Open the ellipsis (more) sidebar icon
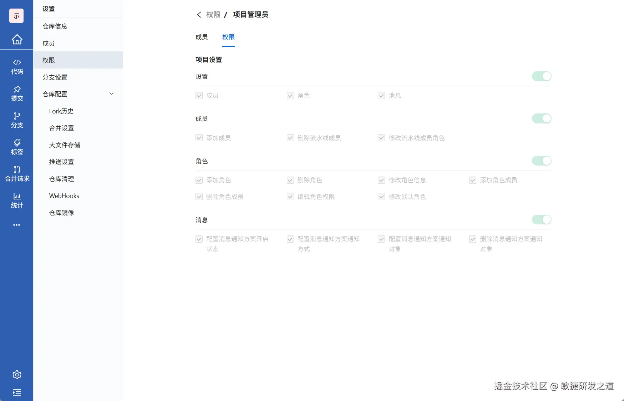 click(17, 225)
